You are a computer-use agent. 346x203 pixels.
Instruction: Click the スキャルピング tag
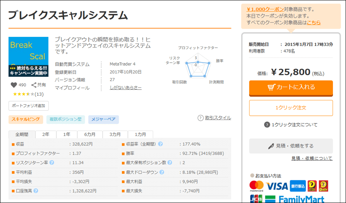(26, 120)
